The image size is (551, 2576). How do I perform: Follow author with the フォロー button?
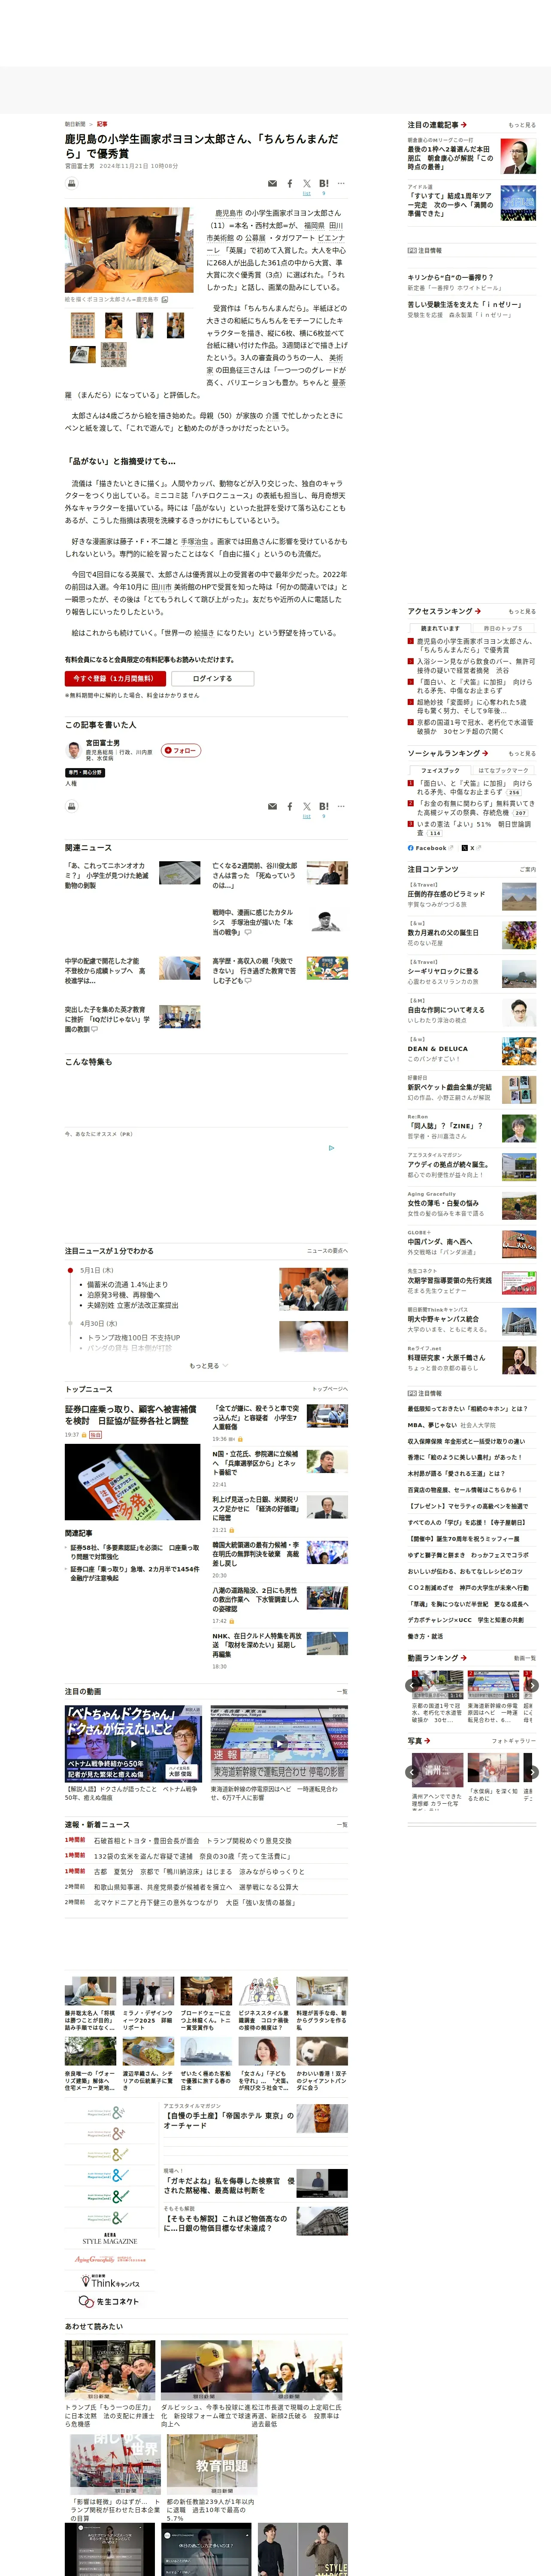(182, 750)
